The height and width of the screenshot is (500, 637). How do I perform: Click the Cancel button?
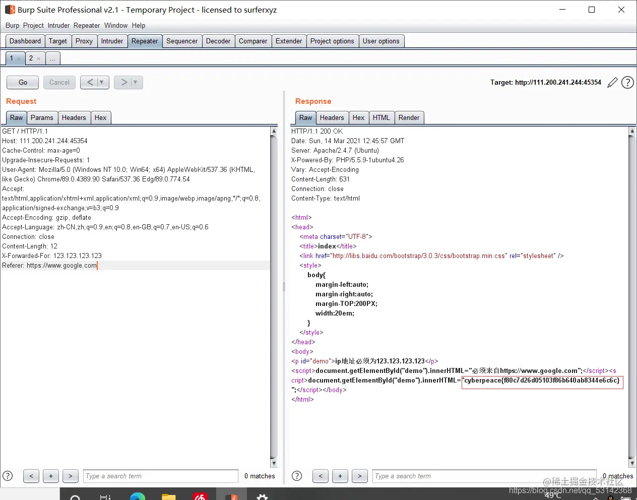click(x=59, y=82)
